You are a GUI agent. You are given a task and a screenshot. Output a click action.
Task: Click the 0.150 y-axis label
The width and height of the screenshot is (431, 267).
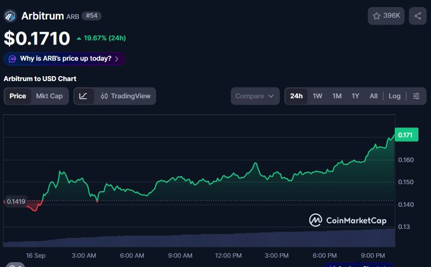pyautogui.click(x=406, y=182)
